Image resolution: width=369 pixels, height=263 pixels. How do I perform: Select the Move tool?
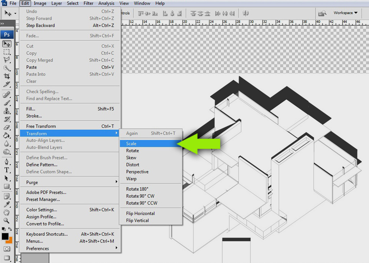7,44
